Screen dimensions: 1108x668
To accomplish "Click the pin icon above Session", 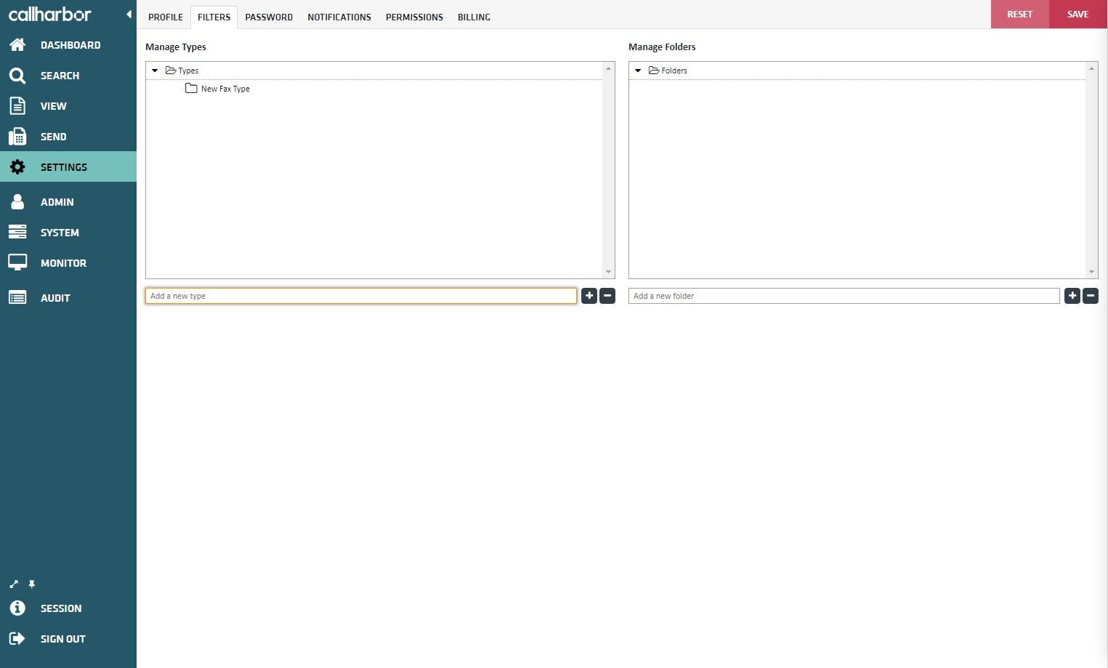I will [31, 584].
